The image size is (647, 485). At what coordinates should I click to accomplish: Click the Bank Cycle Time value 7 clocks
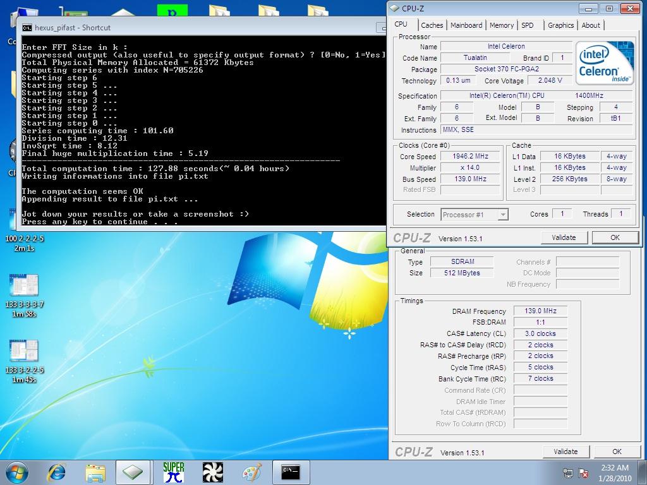541,379
